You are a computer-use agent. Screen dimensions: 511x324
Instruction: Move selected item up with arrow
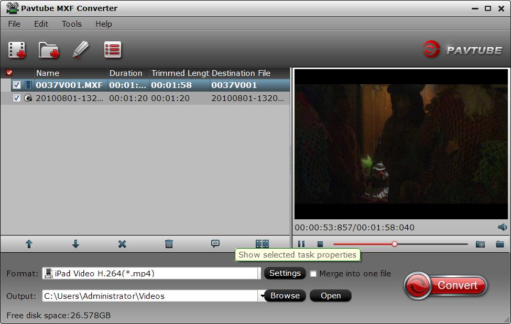29,244
